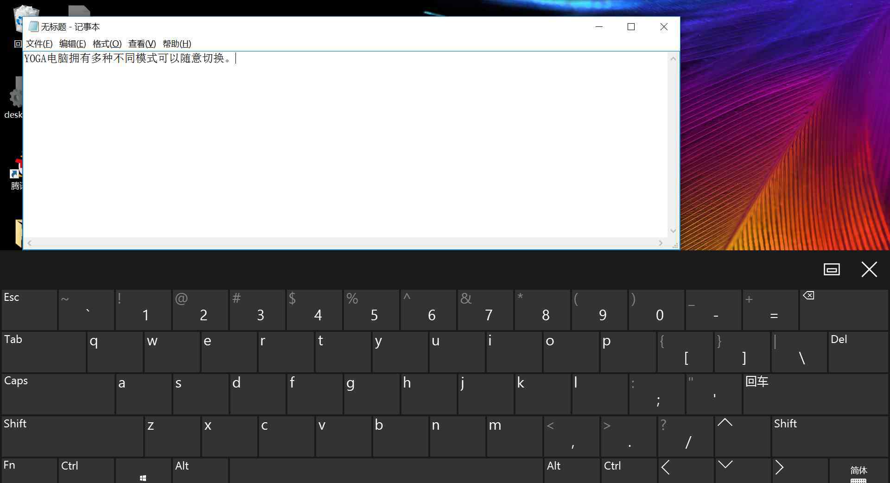This screenshot has width=890, height=483.
Task: Tap the right bracket ] key
Action: coord(742,352)
